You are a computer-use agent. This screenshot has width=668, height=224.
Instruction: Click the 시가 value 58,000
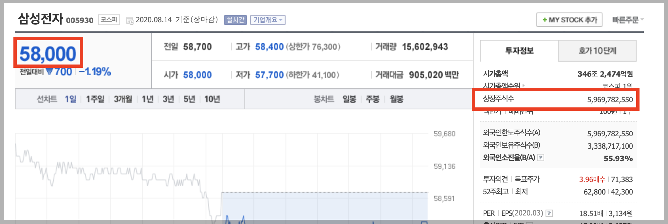click(x=197, y=75)
